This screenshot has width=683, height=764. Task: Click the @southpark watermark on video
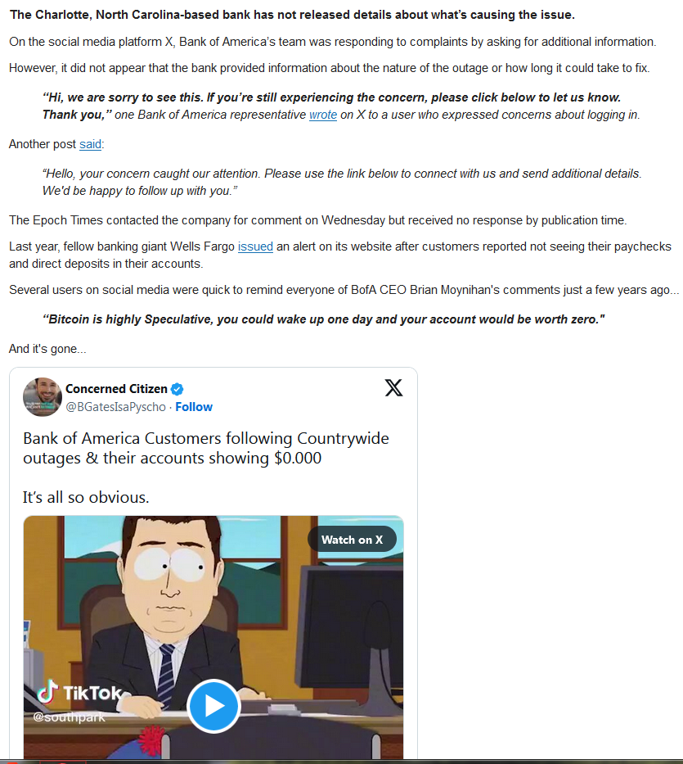69,717
